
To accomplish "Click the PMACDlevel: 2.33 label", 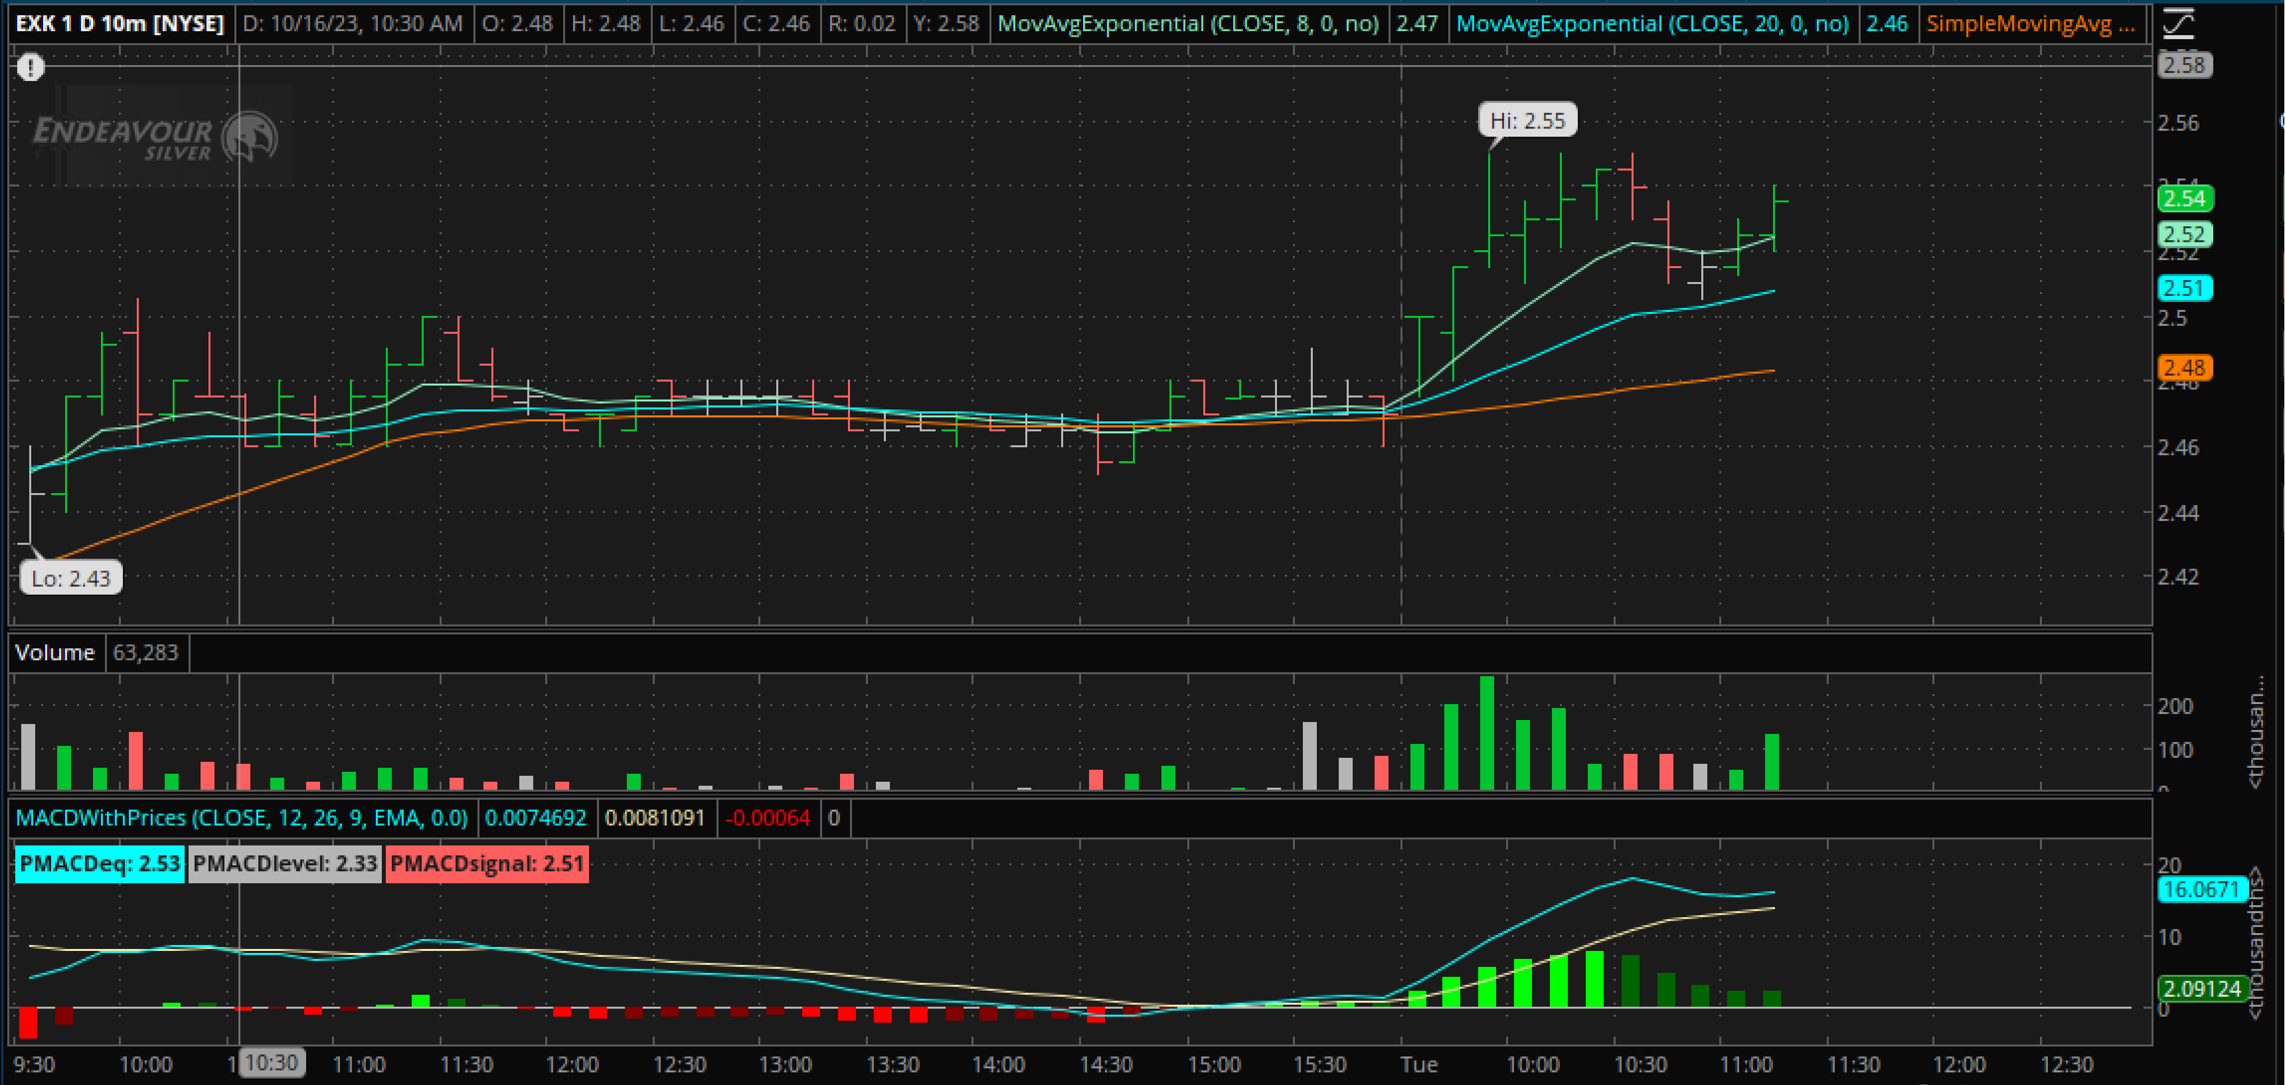I will coord(285,863).
